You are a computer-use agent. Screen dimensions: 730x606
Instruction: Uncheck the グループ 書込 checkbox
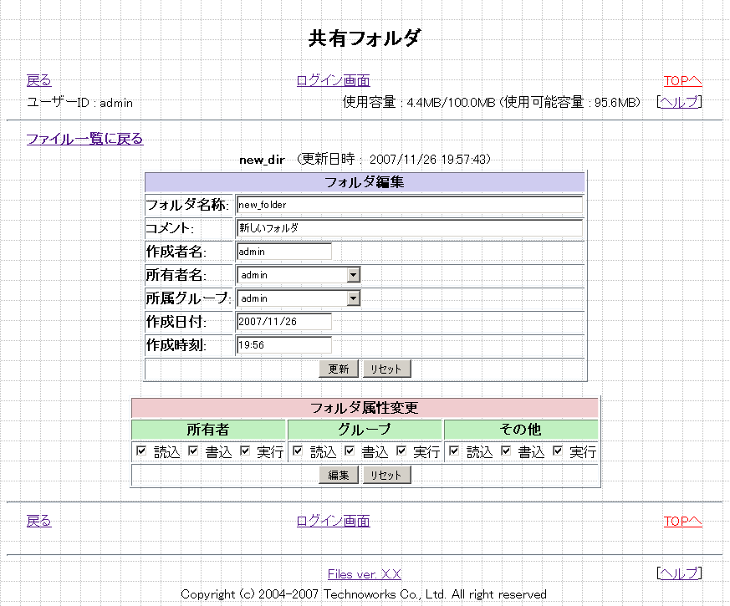click(350, 451)
